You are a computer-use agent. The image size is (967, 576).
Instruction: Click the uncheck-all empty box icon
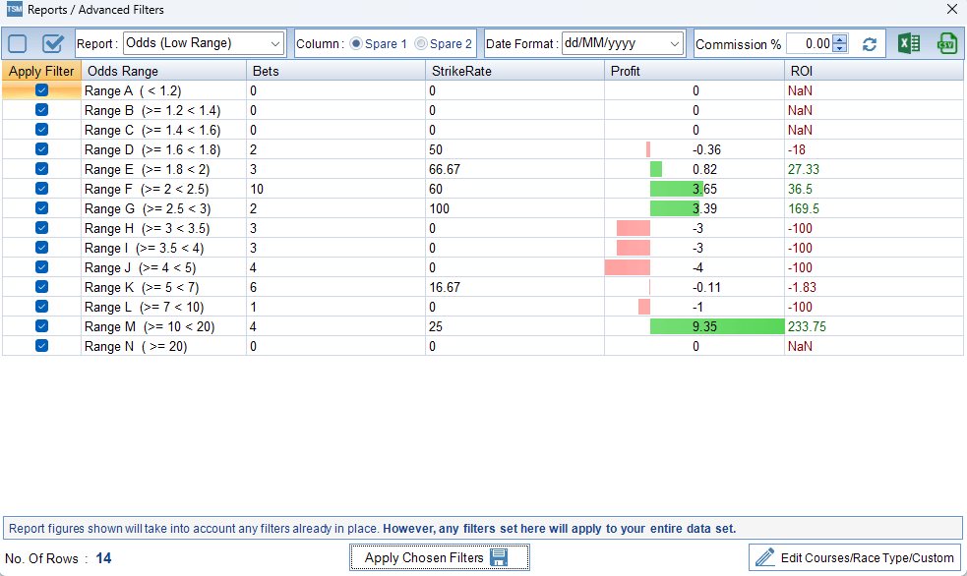click(x=18, y=43)
